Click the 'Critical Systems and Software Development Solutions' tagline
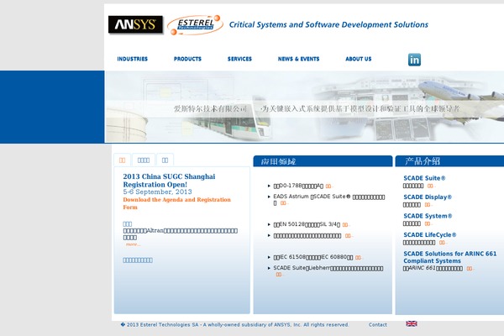This screenshot has width=504, height=336. coord(328,24)
